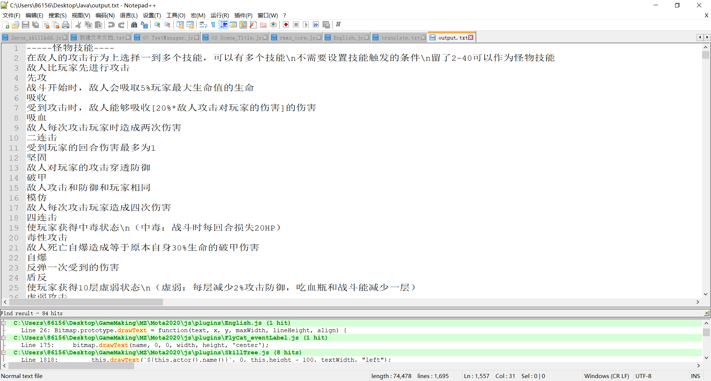Image resolution: width=711 pixels, height=381 pixels.
Task: Save the current file using the toolbar
Action: pos(26,25)
